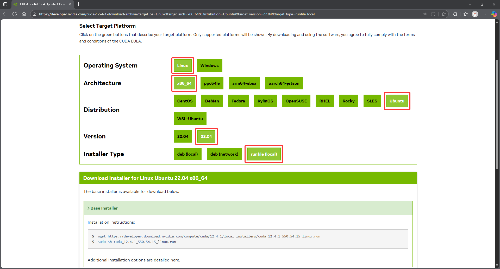500x269 pixels.
Task: Minimize the browser window
Action: (470, 4)
